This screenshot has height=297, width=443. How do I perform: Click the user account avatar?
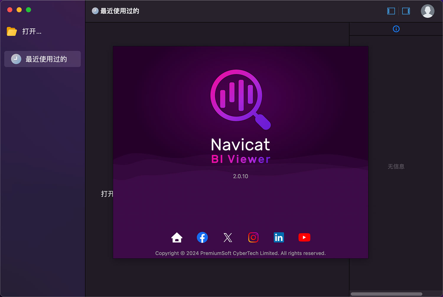427,11
